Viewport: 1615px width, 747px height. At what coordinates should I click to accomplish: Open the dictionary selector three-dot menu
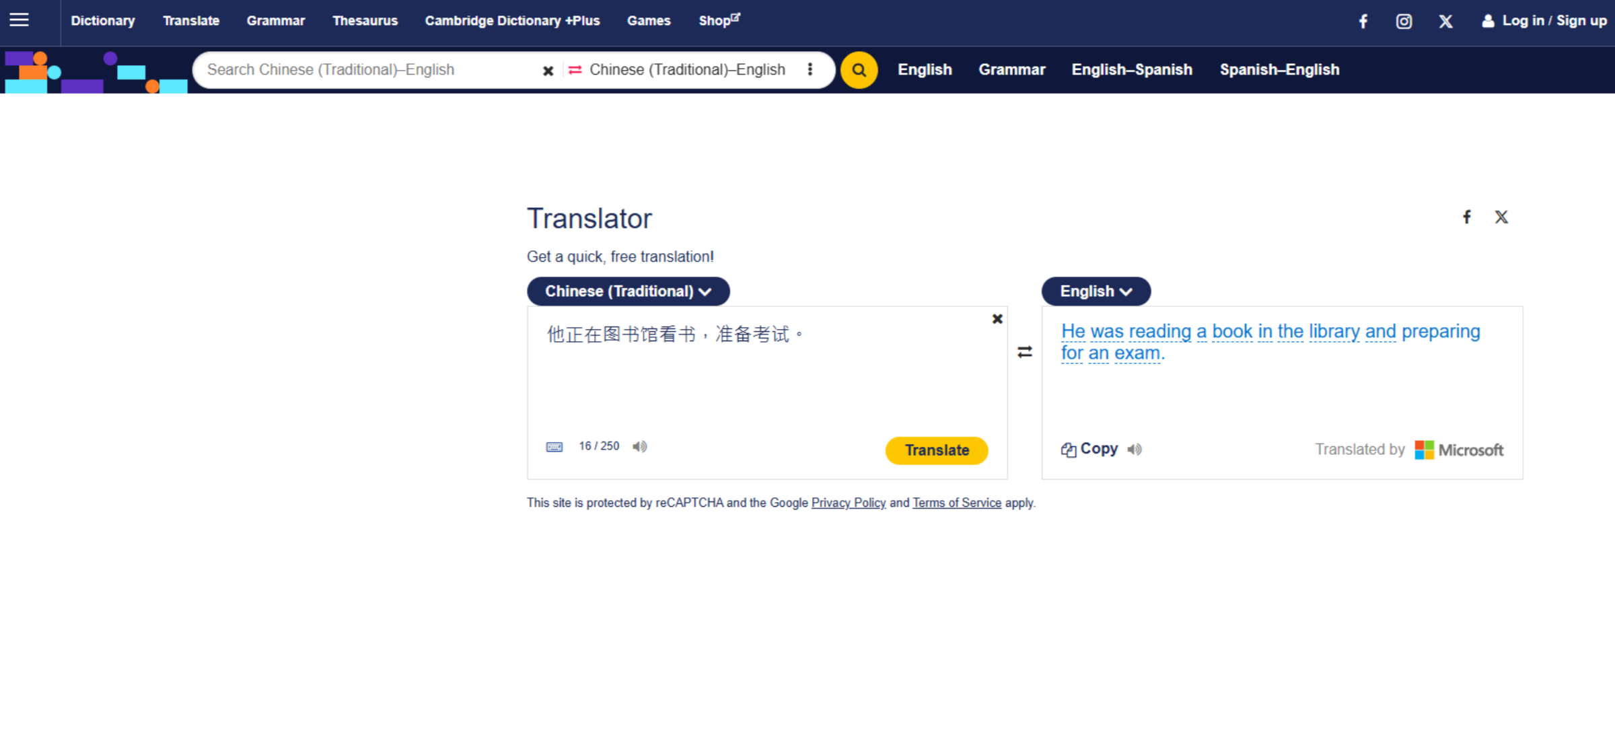click(x=810, y=69)
